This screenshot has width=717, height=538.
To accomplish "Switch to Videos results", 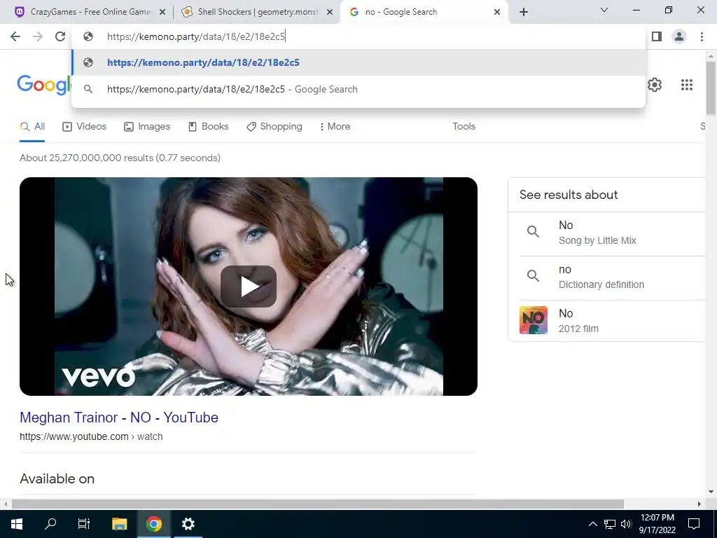I will tap(84, 127).
